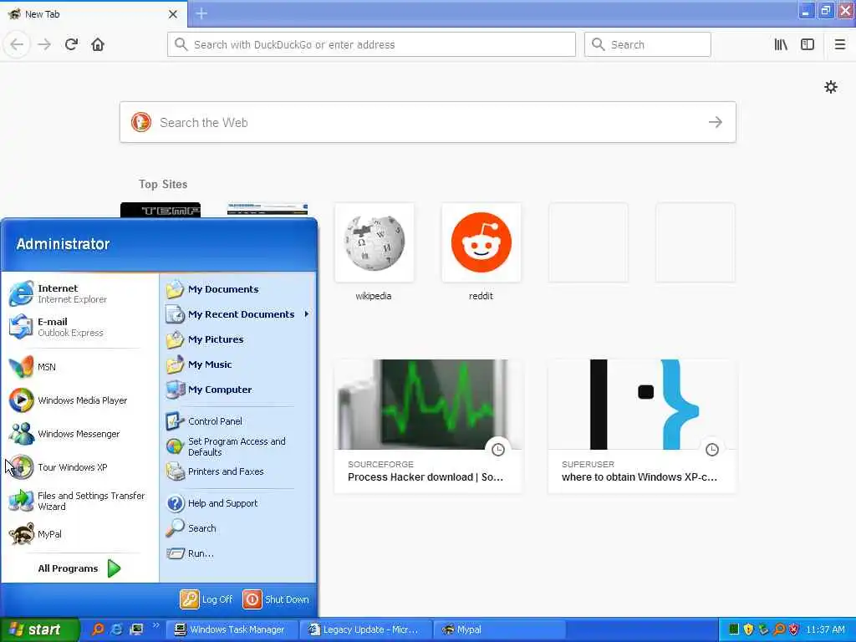
Task: Click the search arrow in Search the Web
Action: [x=716, y=122]
